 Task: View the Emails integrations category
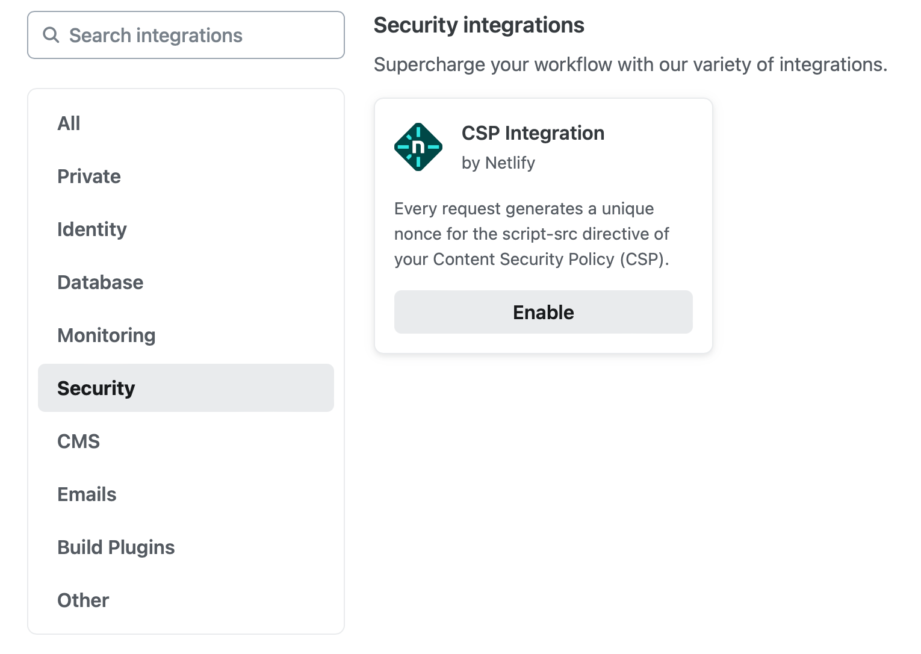[87, 494]
